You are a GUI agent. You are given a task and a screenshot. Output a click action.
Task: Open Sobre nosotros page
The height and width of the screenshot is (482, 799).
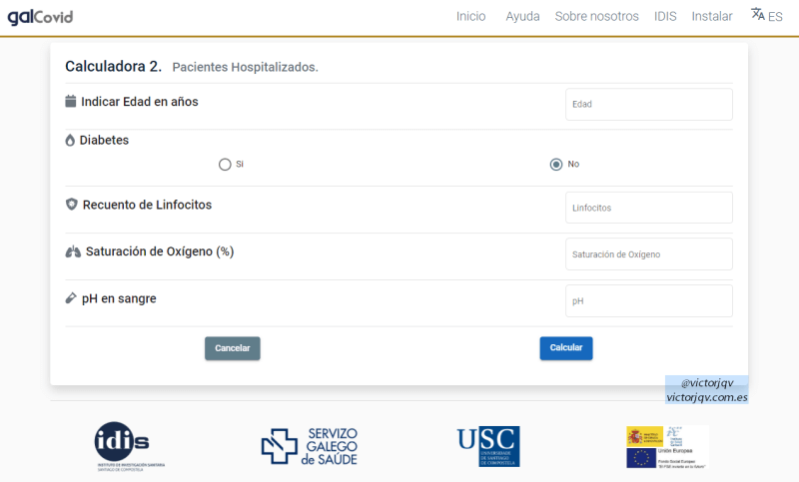(596, 16)
